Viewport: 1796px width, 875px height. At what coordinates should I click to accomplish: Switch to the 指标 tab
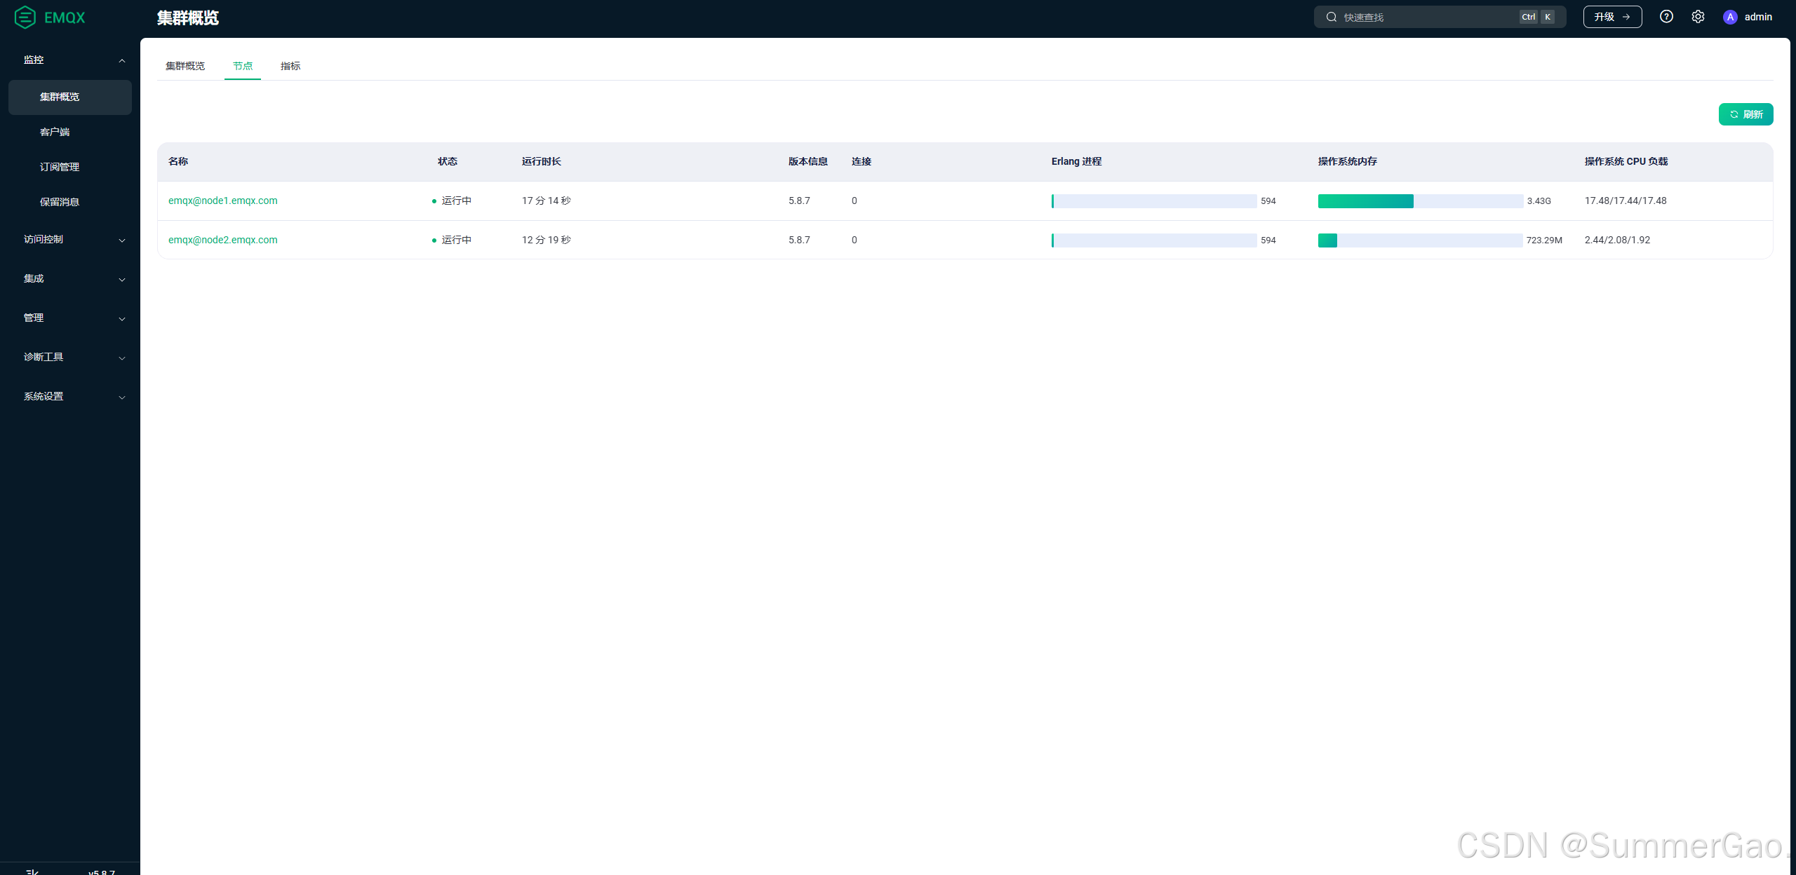290,66
